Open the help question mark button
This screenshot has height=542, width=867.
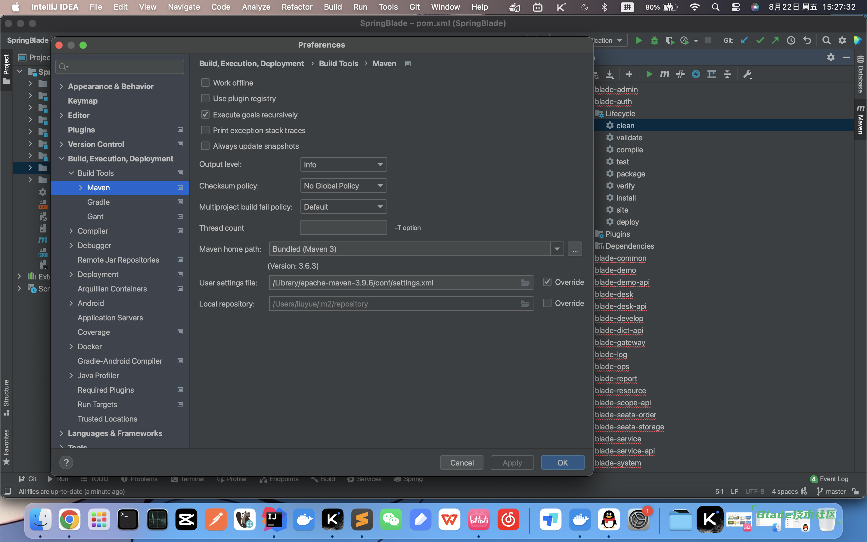click(66, 463)
